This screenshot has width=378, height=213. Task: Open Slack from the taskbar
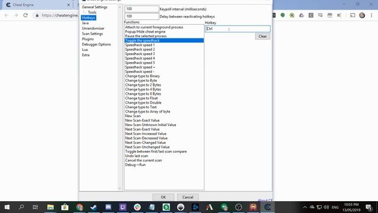click(137, 207)
